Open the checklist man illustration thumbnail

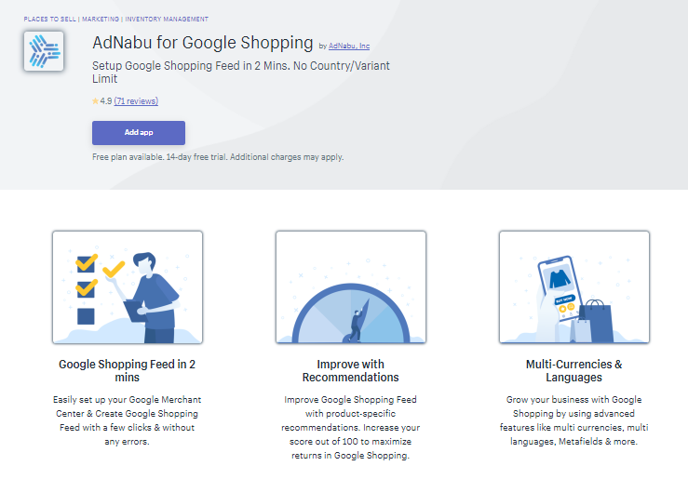128,287
